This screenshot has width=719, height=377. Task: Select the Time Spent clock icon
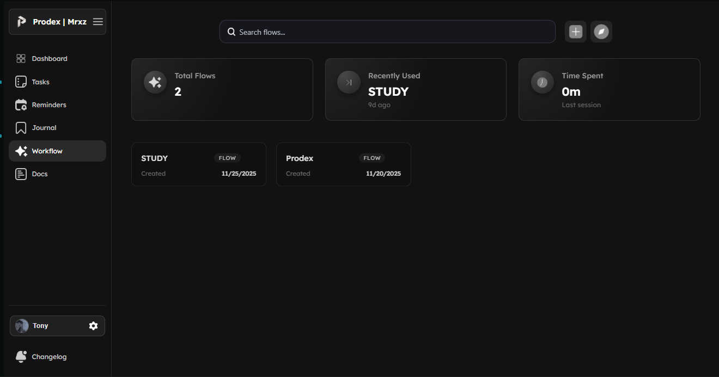point(542,82)
